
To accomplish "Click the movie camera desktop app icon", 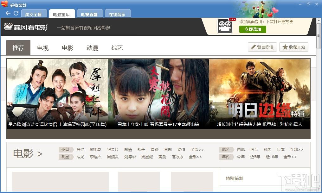I will (x=225, y=26).
